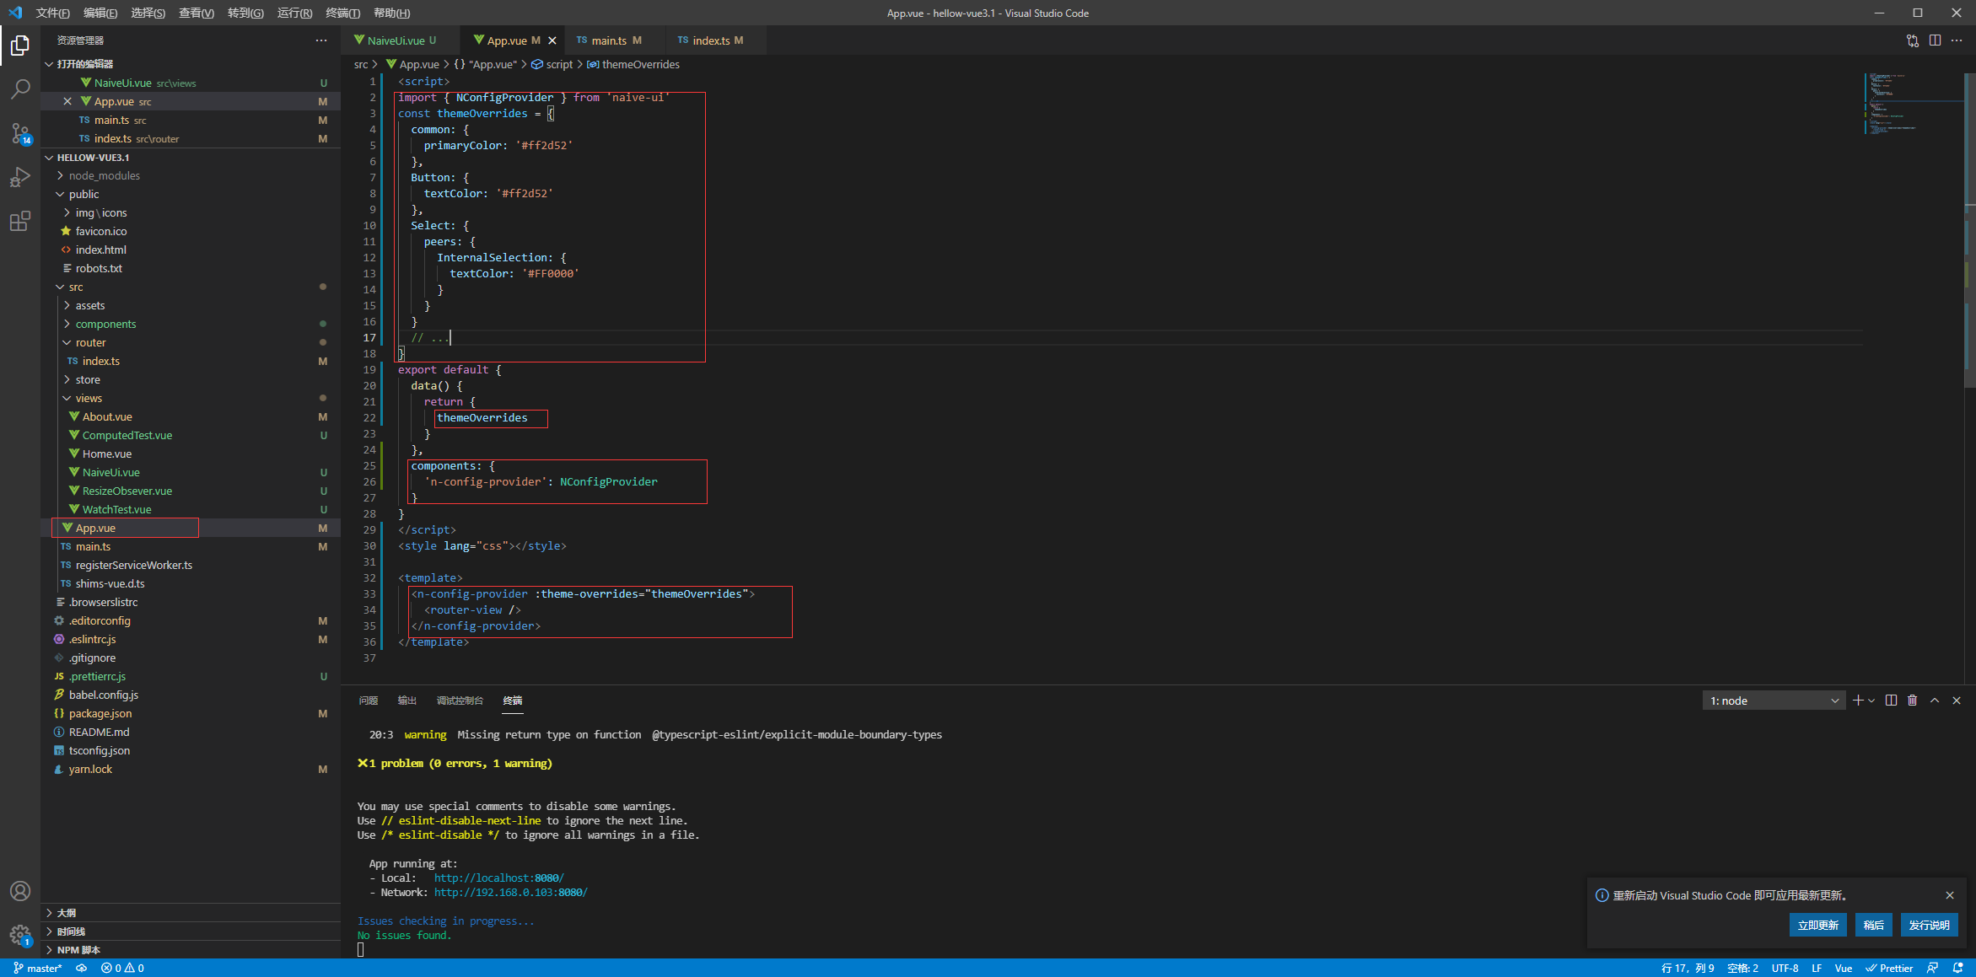Click the master branch status item
The image size is (1976, 977).
[38, 968]
